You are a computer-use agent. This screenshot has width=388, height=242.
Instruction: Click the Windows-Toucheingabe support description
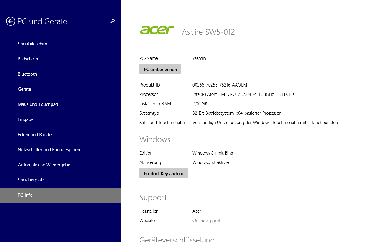[x=265, y=123]
